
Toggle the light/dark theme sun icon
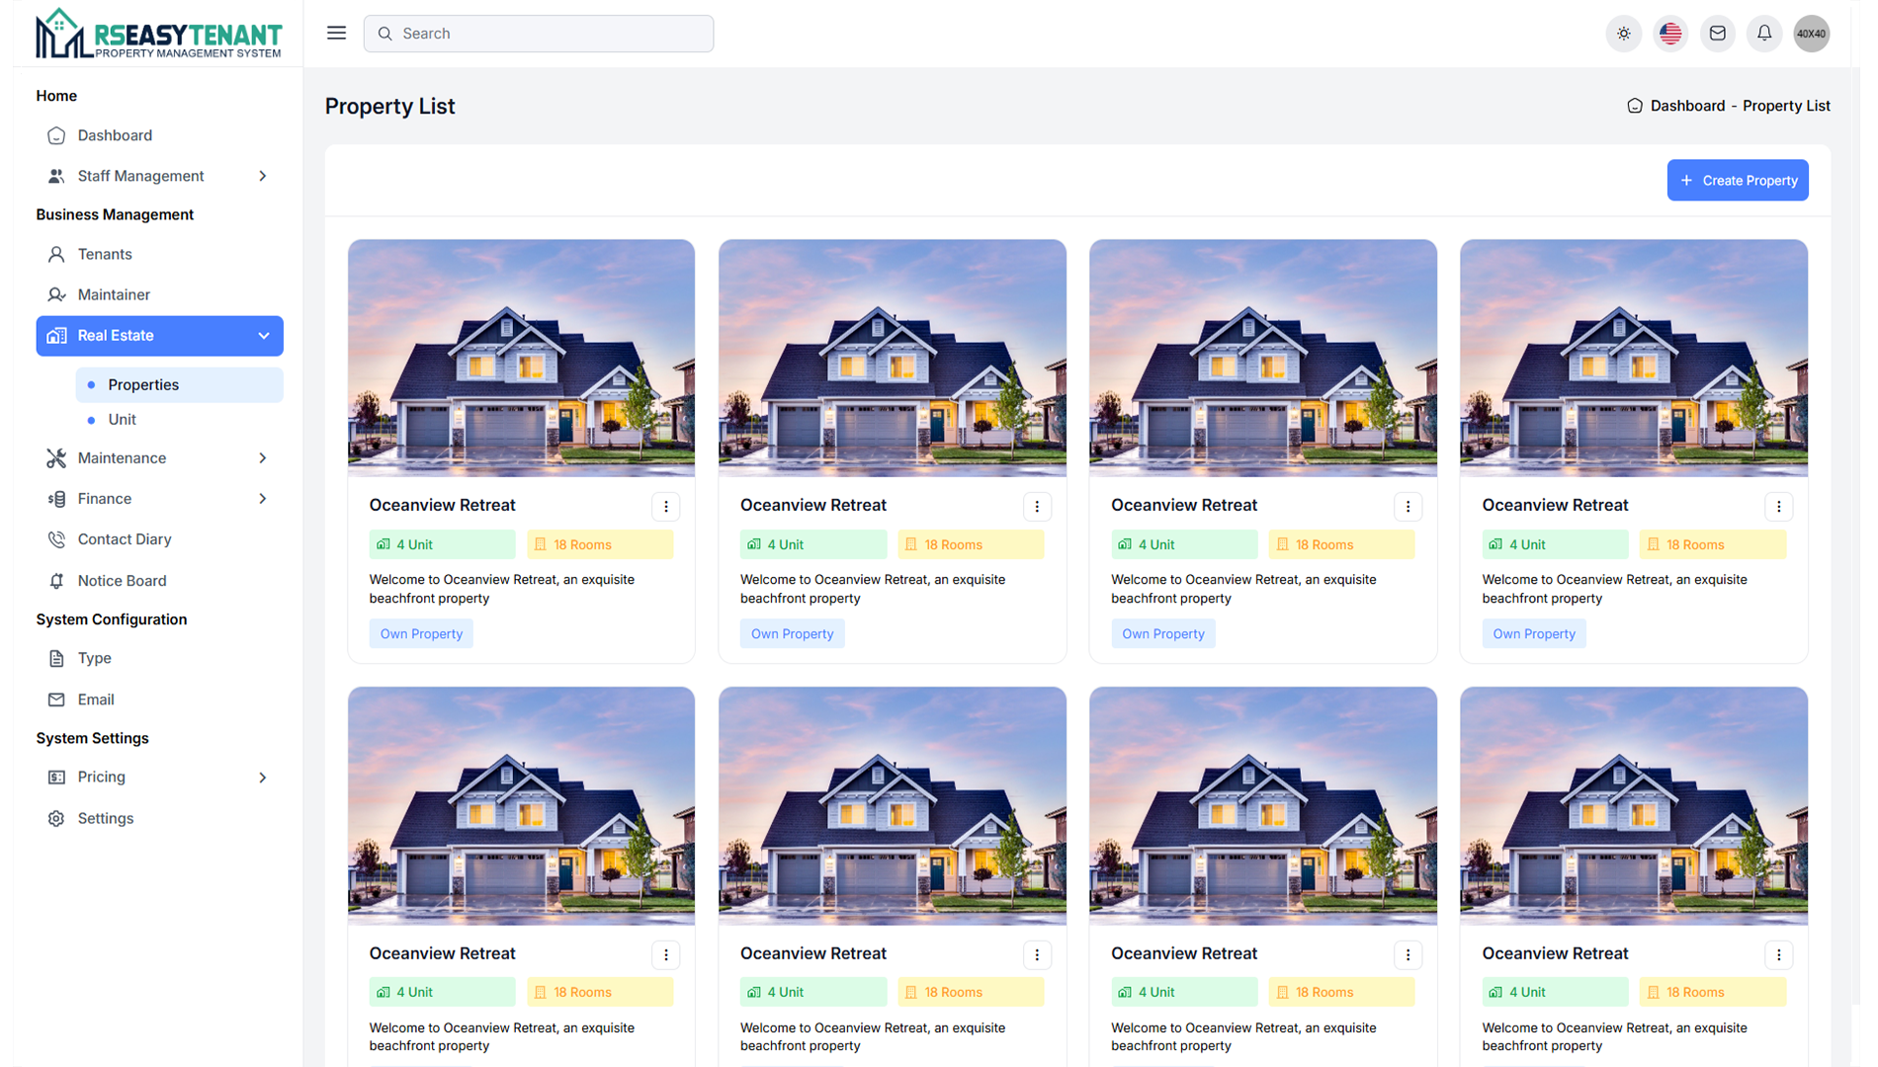1623,34
